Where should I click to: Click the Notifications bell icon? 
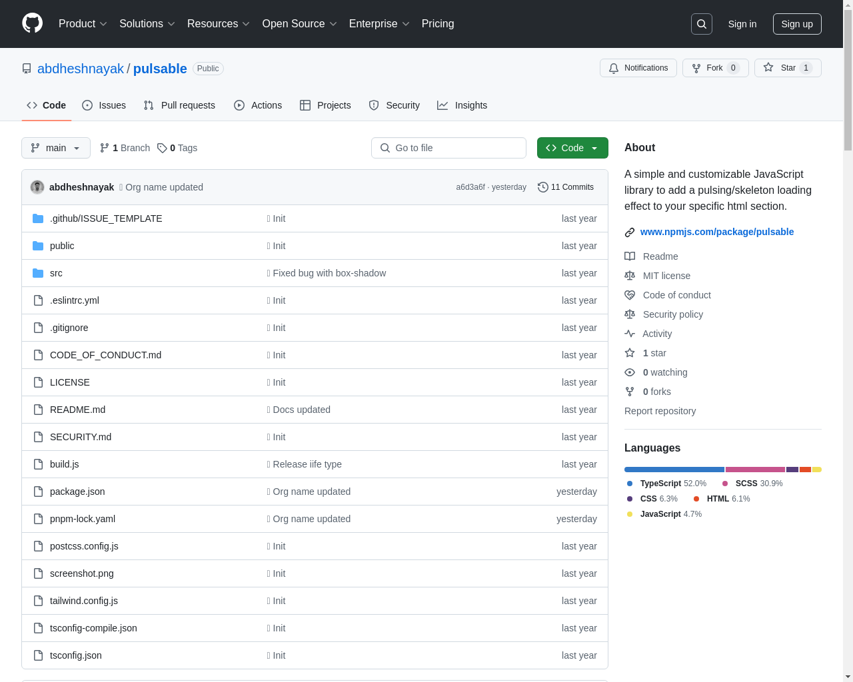pos(614,68)
